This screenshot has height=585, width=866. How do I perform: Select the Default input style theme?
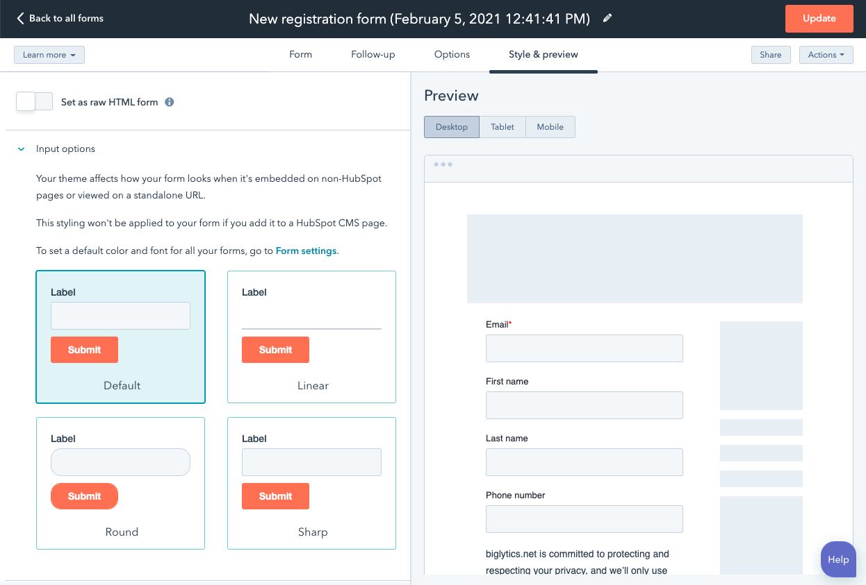[120, 337]
